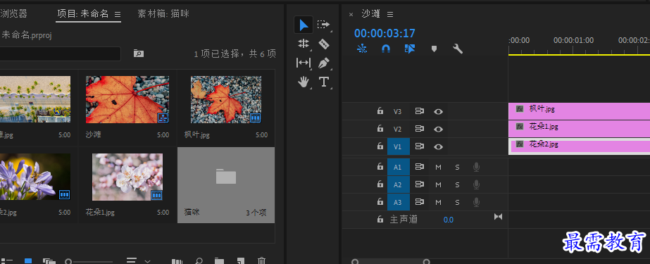Click the master track 主声道 output icon
The image size is (650, 264).
[499, 217]
